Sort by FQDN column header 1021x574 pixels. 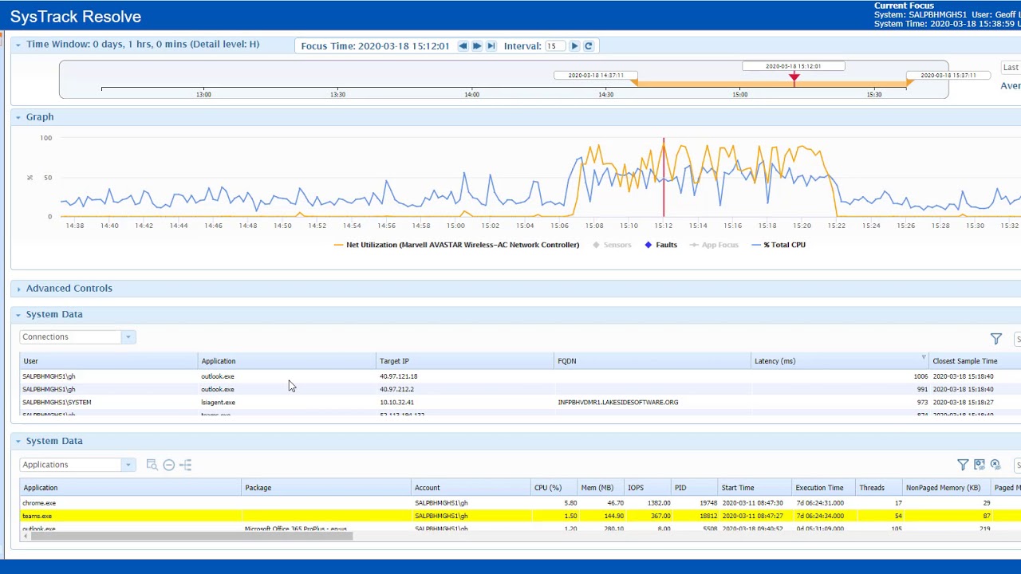[652, 361]
